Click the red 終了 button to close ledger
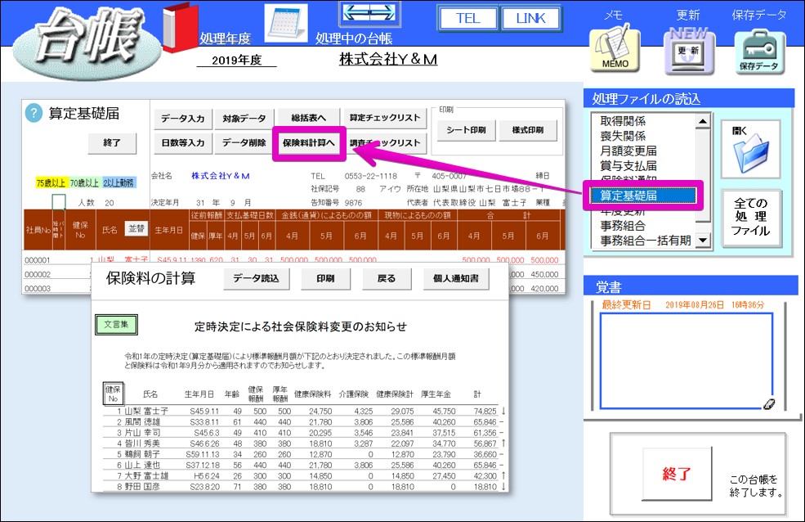 677,473
